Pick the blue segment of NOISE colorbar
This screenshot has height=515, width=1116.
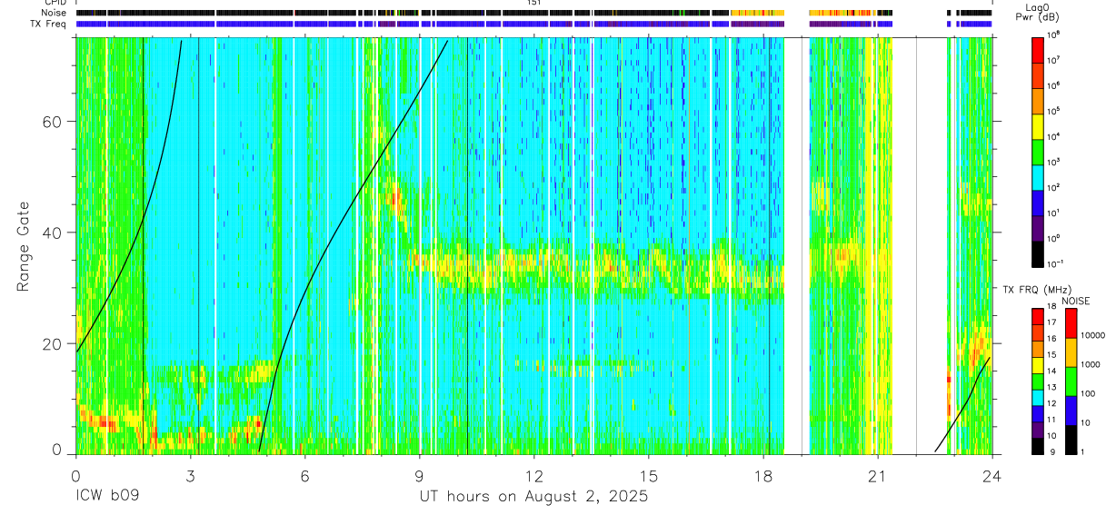(x=1070, y=410)
